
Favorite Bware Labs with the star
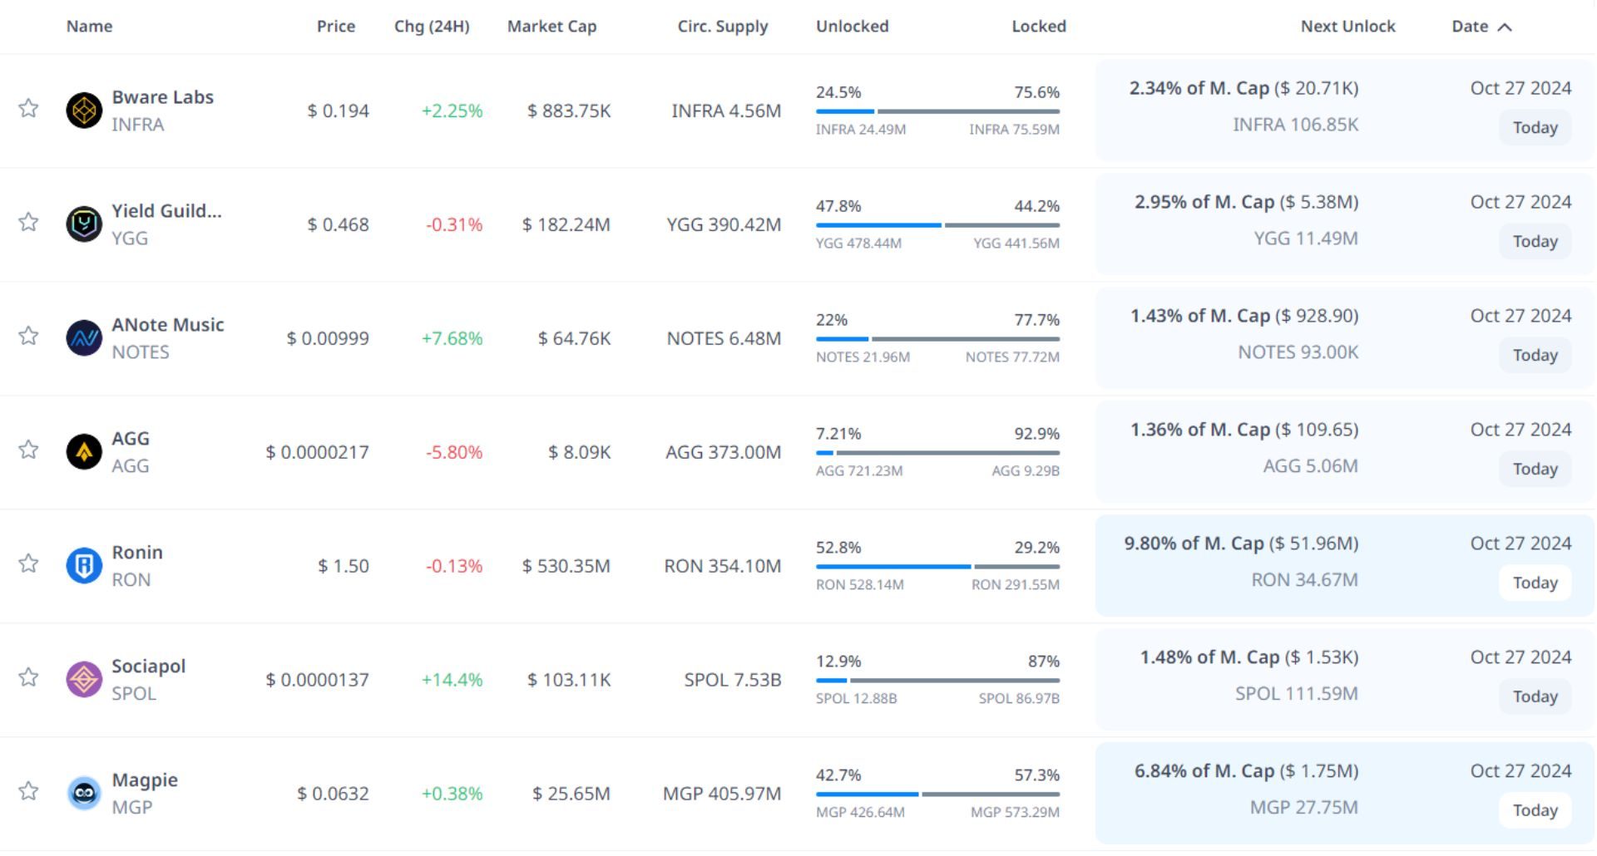(x=29, y=108)
